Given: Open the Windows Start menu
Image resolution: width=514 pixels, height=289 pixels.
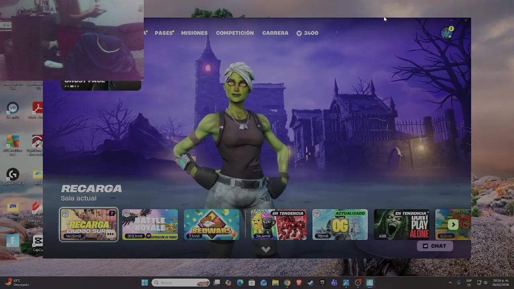Looking at the screenshot, I should (x=145, y=283).
